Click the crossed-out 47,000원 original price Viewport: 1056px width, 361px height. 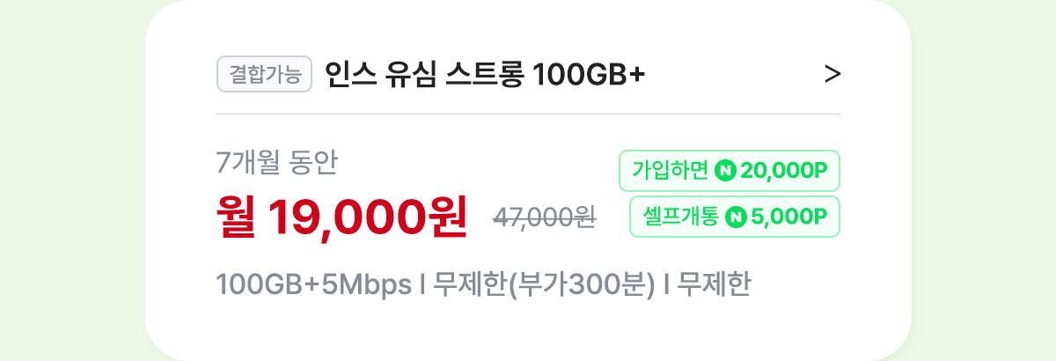(545, 217)
